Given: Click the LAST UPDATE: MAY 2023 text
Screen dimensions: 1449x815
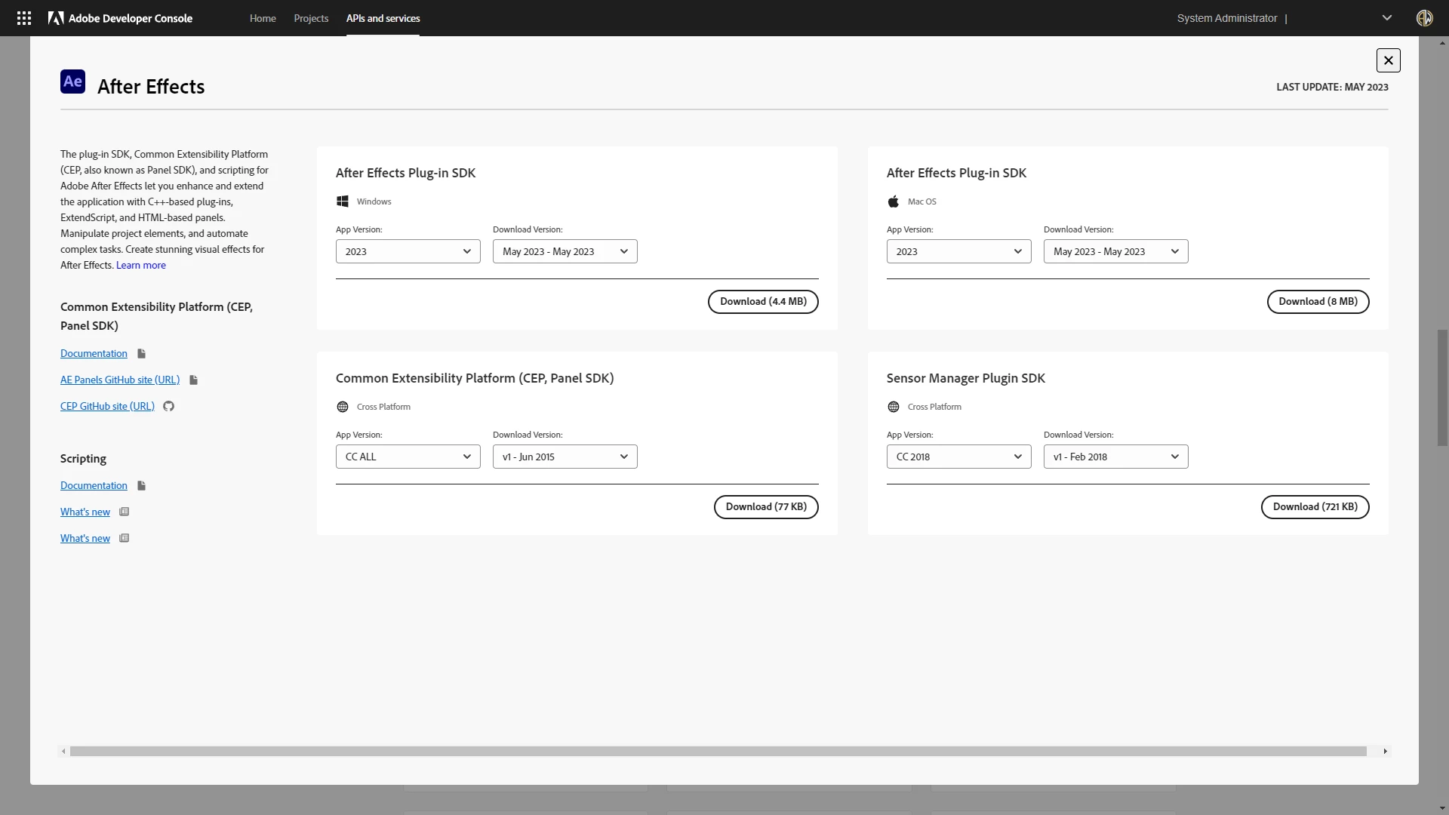Looking at the screenshot, I should point(1332,87).
